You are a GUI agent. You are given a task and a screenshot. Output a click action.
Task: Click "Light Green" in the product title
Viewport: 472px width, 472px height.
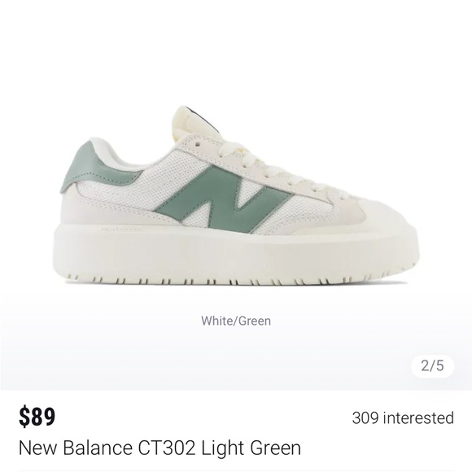pos(251,448)
